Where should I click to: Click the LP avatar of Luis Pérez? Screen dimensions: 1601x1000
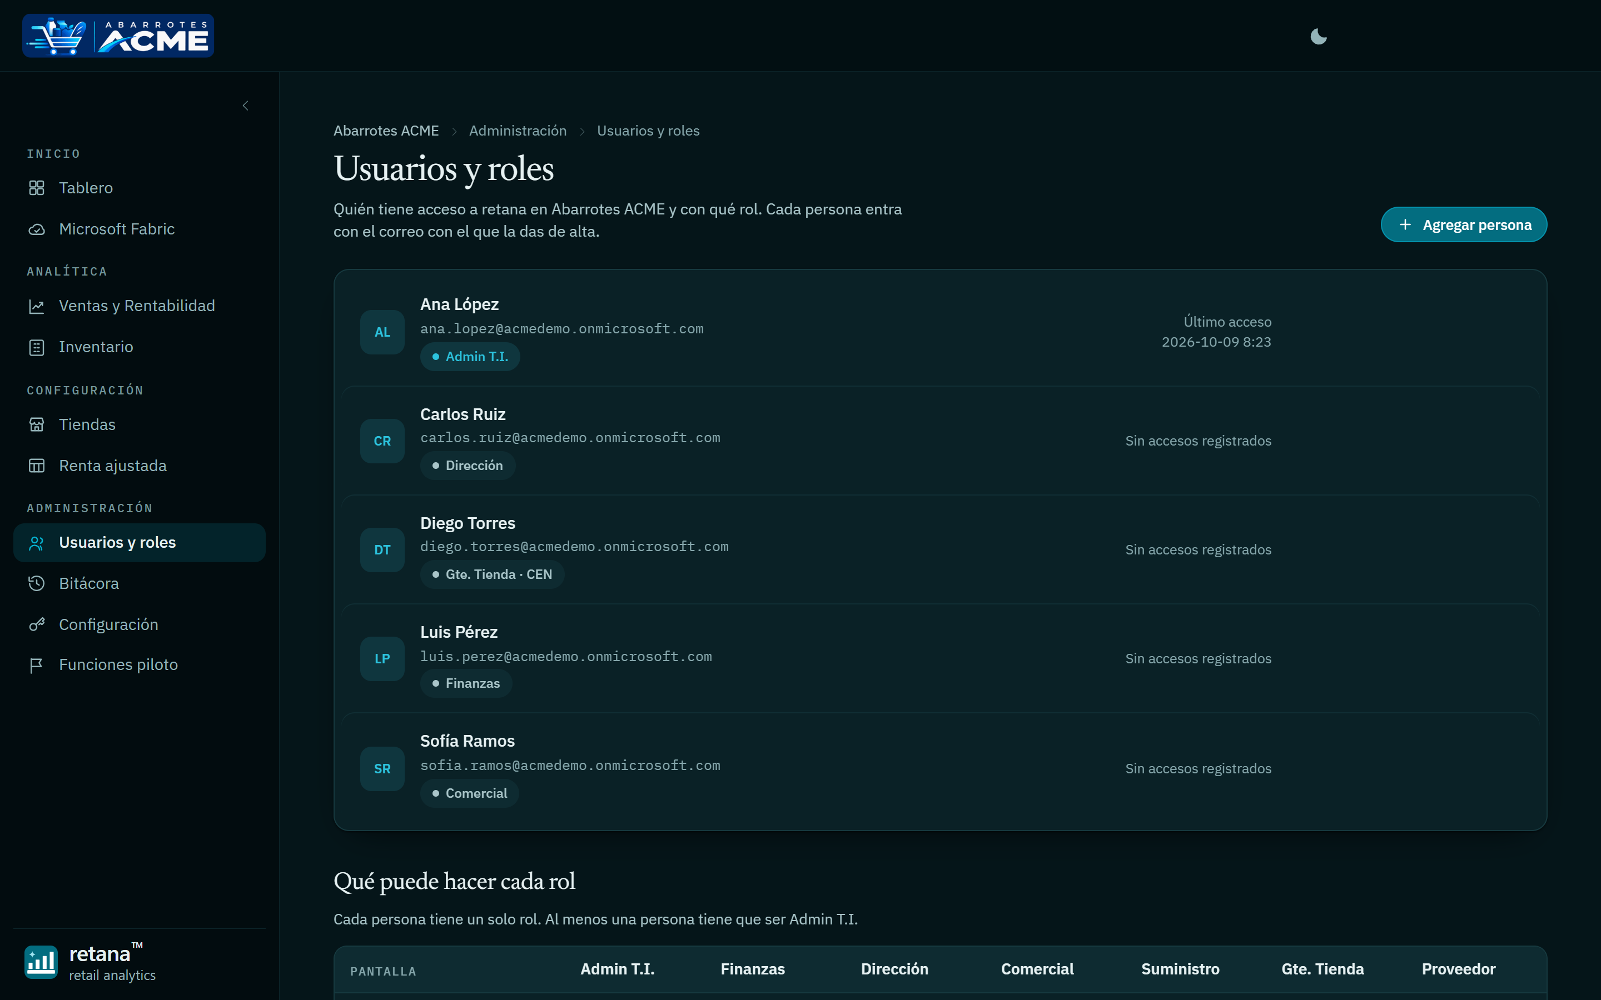(382, 659)
